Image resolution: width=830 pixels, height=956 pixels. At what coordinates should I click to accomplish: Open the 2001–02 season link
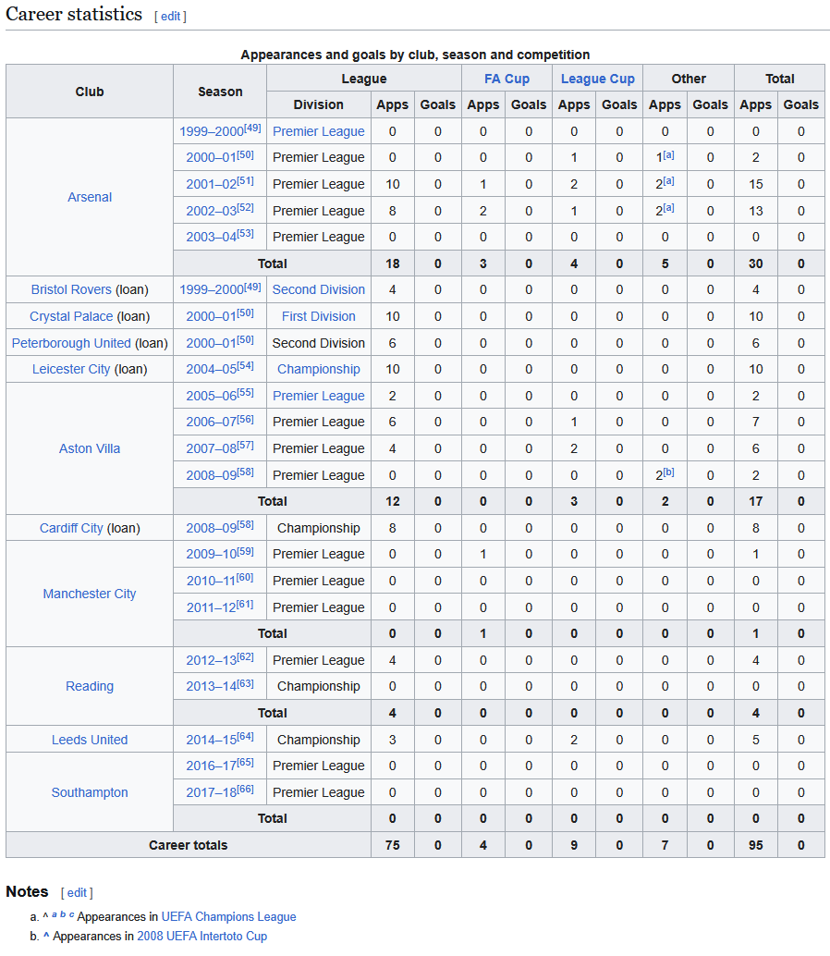click(211, 184)
